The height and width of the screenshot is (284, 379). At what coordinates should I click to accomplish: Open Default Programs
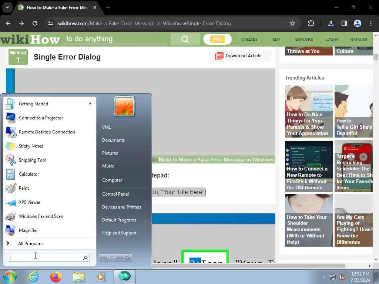tap(119, 220)
